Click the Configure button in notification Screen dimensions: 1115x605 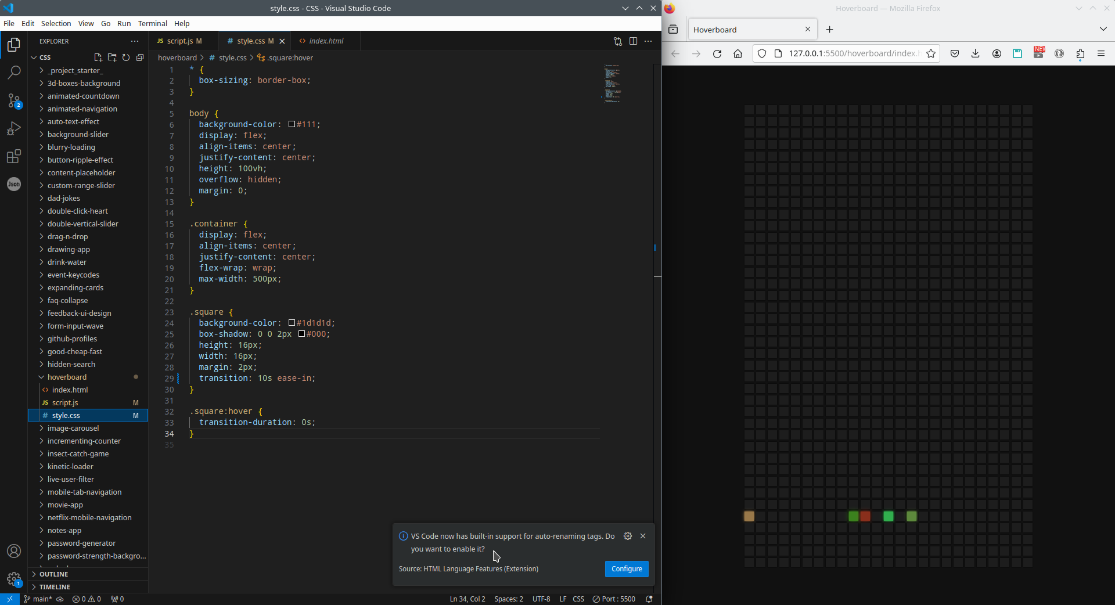[x=627, y=569]
